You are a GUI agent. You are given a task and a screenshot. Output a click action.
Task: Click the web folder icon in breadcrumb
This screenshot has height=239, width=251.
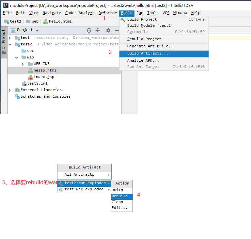click(x=28, y=22)
